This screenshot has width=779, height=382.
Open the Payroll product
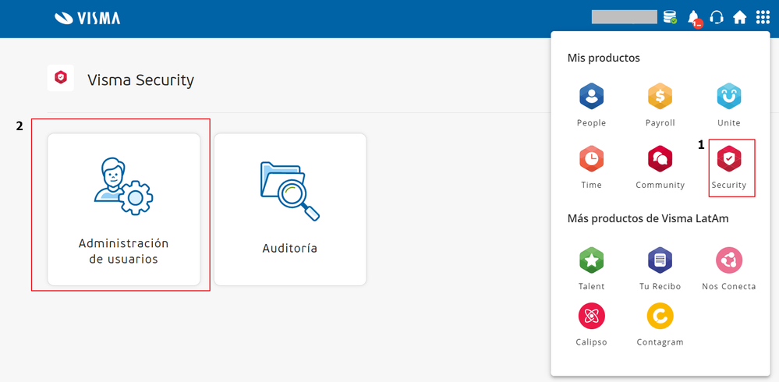pos(660,104)
